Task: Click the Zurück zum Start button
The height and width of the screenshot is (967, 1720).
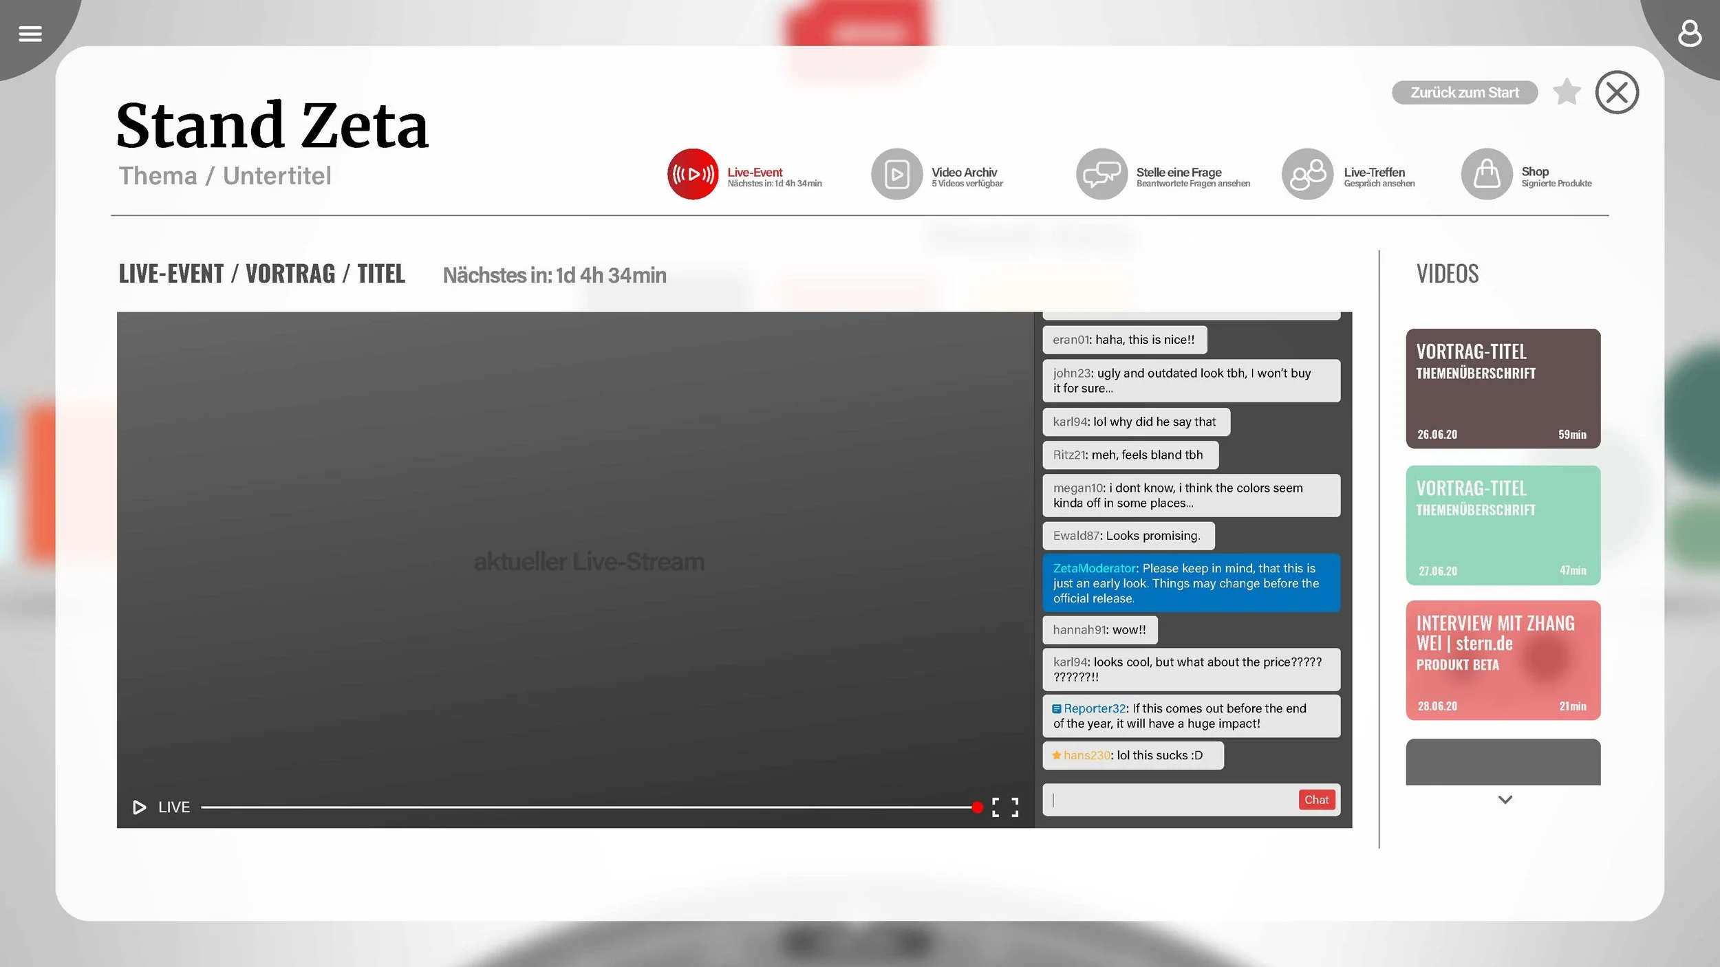Action: click(1464, 93)
